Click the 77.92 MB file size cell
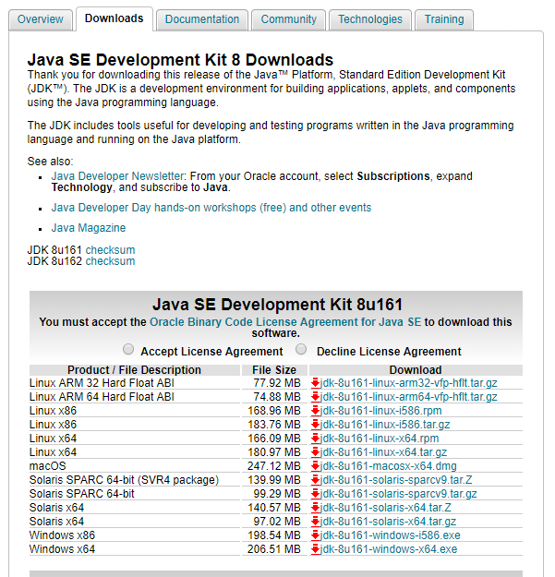This screenshot has width=555, height=577. click(x=274, y=383)
